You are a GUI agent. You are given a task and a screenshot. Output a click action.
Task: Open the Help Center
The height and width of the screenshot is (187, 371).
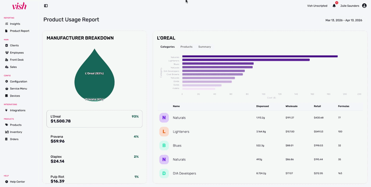(17, 181)
